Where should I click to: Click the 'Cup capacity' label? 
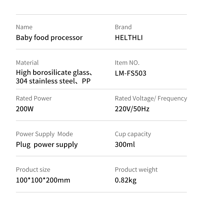coord(133,134)
